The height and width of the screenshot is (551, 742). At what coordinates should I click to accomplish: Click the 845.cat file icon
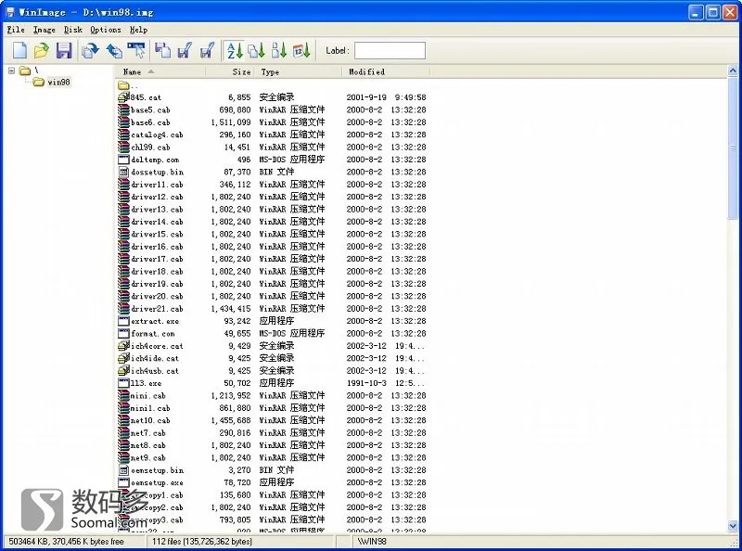click(x=123, y=97)
